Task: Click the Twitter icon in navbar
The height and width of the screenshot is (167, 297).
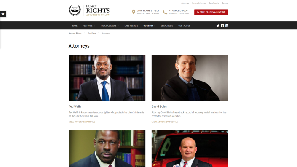Action: coord(218,26)
